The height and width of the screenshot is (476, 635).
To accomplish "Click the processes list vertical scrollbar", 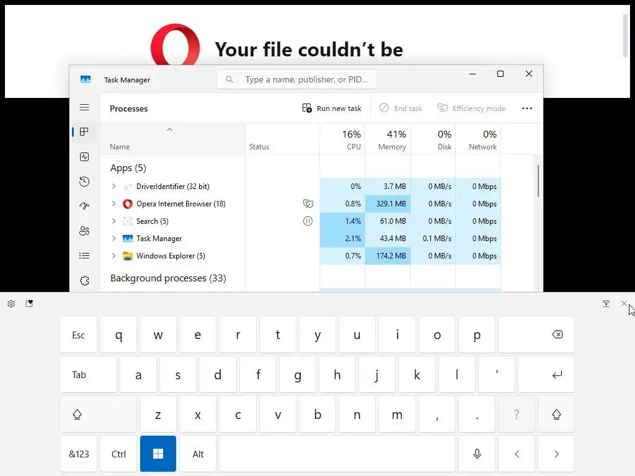I will (538, 181).
